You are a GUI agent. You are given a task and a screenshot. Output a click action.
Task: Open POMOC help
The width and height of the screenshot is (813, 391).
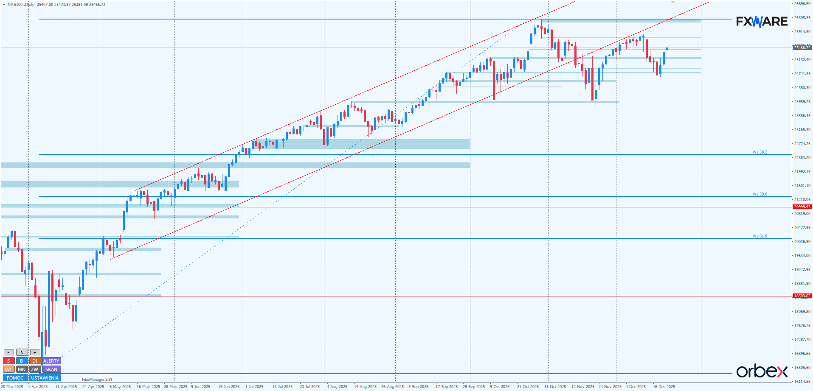15,378
